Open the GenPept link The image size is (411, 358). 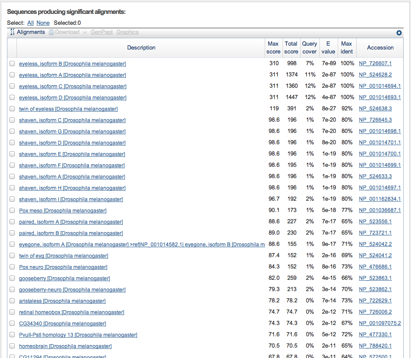[x=102, y=32]
